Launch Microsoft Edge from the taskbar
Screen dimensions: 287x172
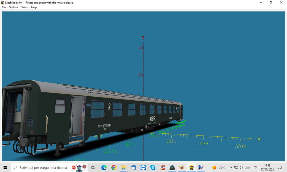pyautogui.click(x=104, y=167)
